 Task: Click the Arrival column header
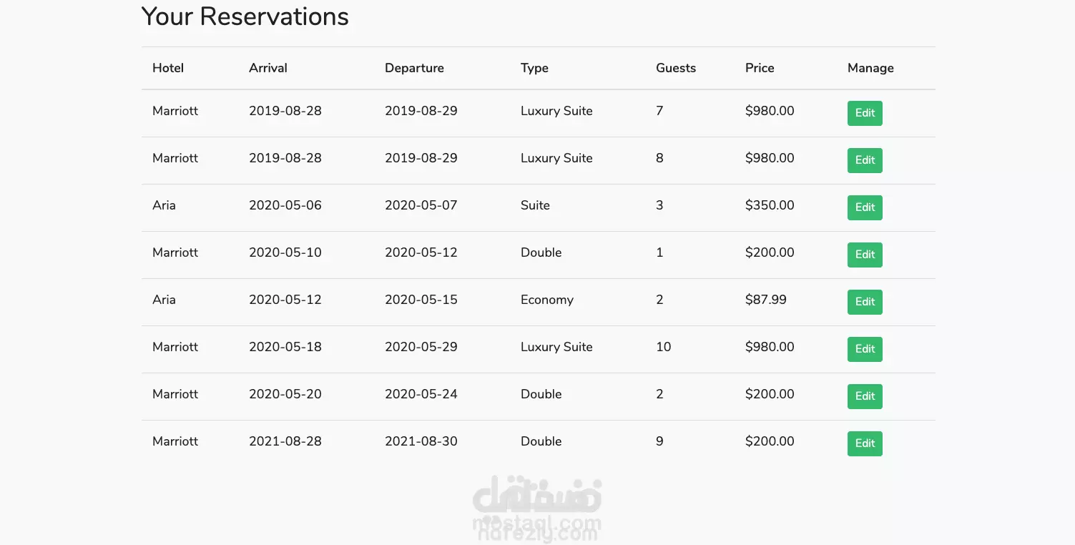click(268, 68)
